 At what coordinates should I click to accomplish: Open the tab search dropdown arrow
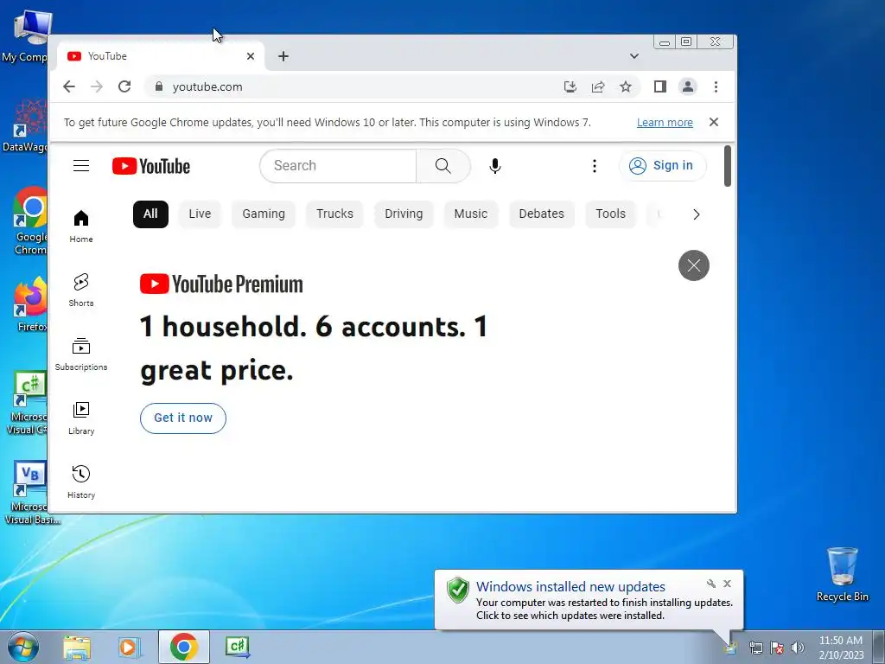(634, 56)
